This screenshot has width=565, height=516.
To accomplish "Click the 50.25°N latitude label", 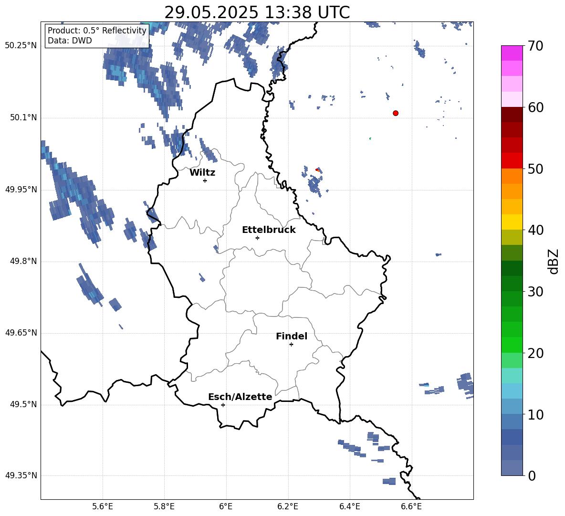I will [21, 46].
